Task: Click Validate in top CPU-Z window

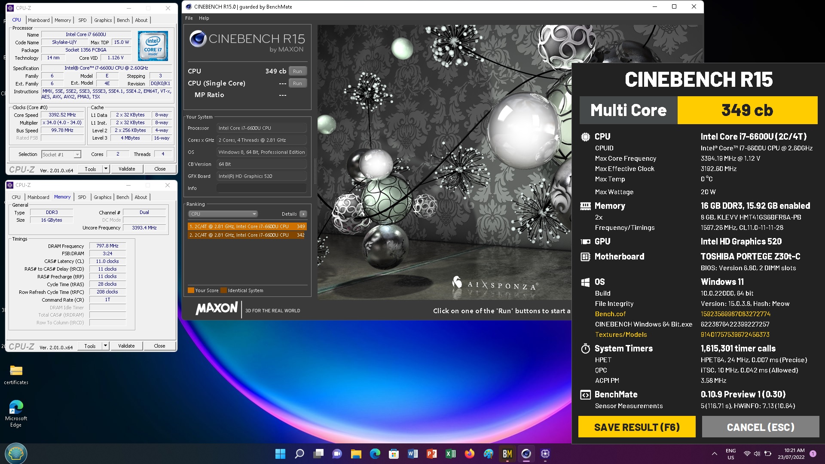Action: click(x=127, y=169)
